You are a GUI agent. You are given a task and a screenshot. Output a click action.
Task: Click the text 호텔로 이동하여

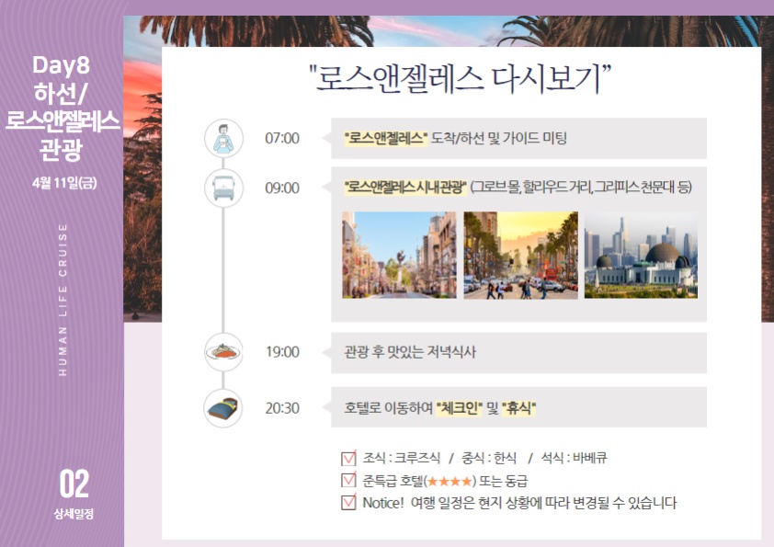pos(389,408)
